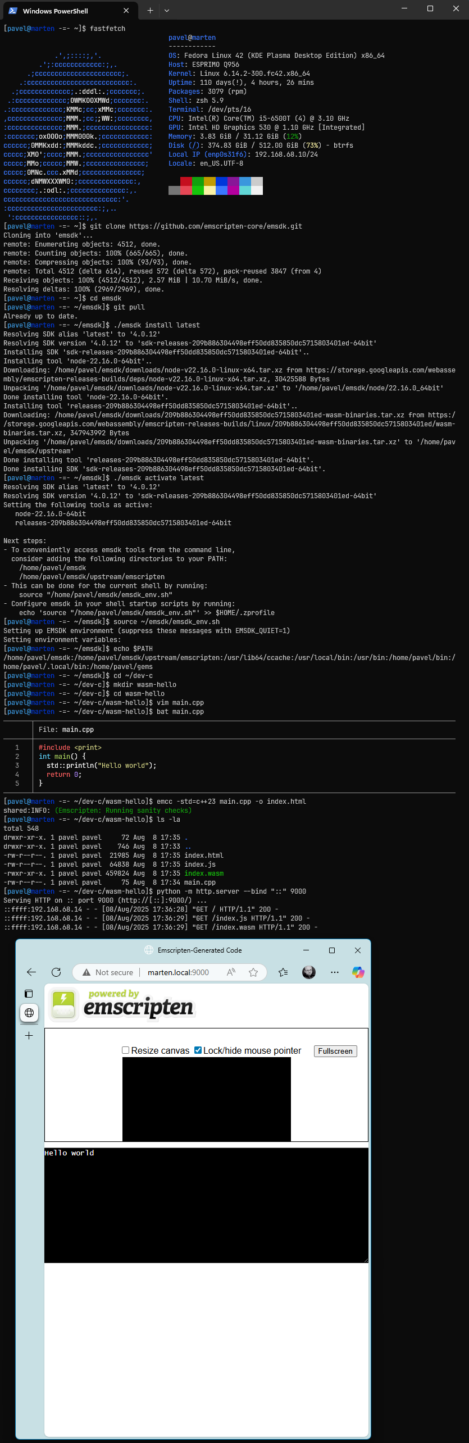
Task: Maximize the Edge browser window
Action: coord(332,950)
